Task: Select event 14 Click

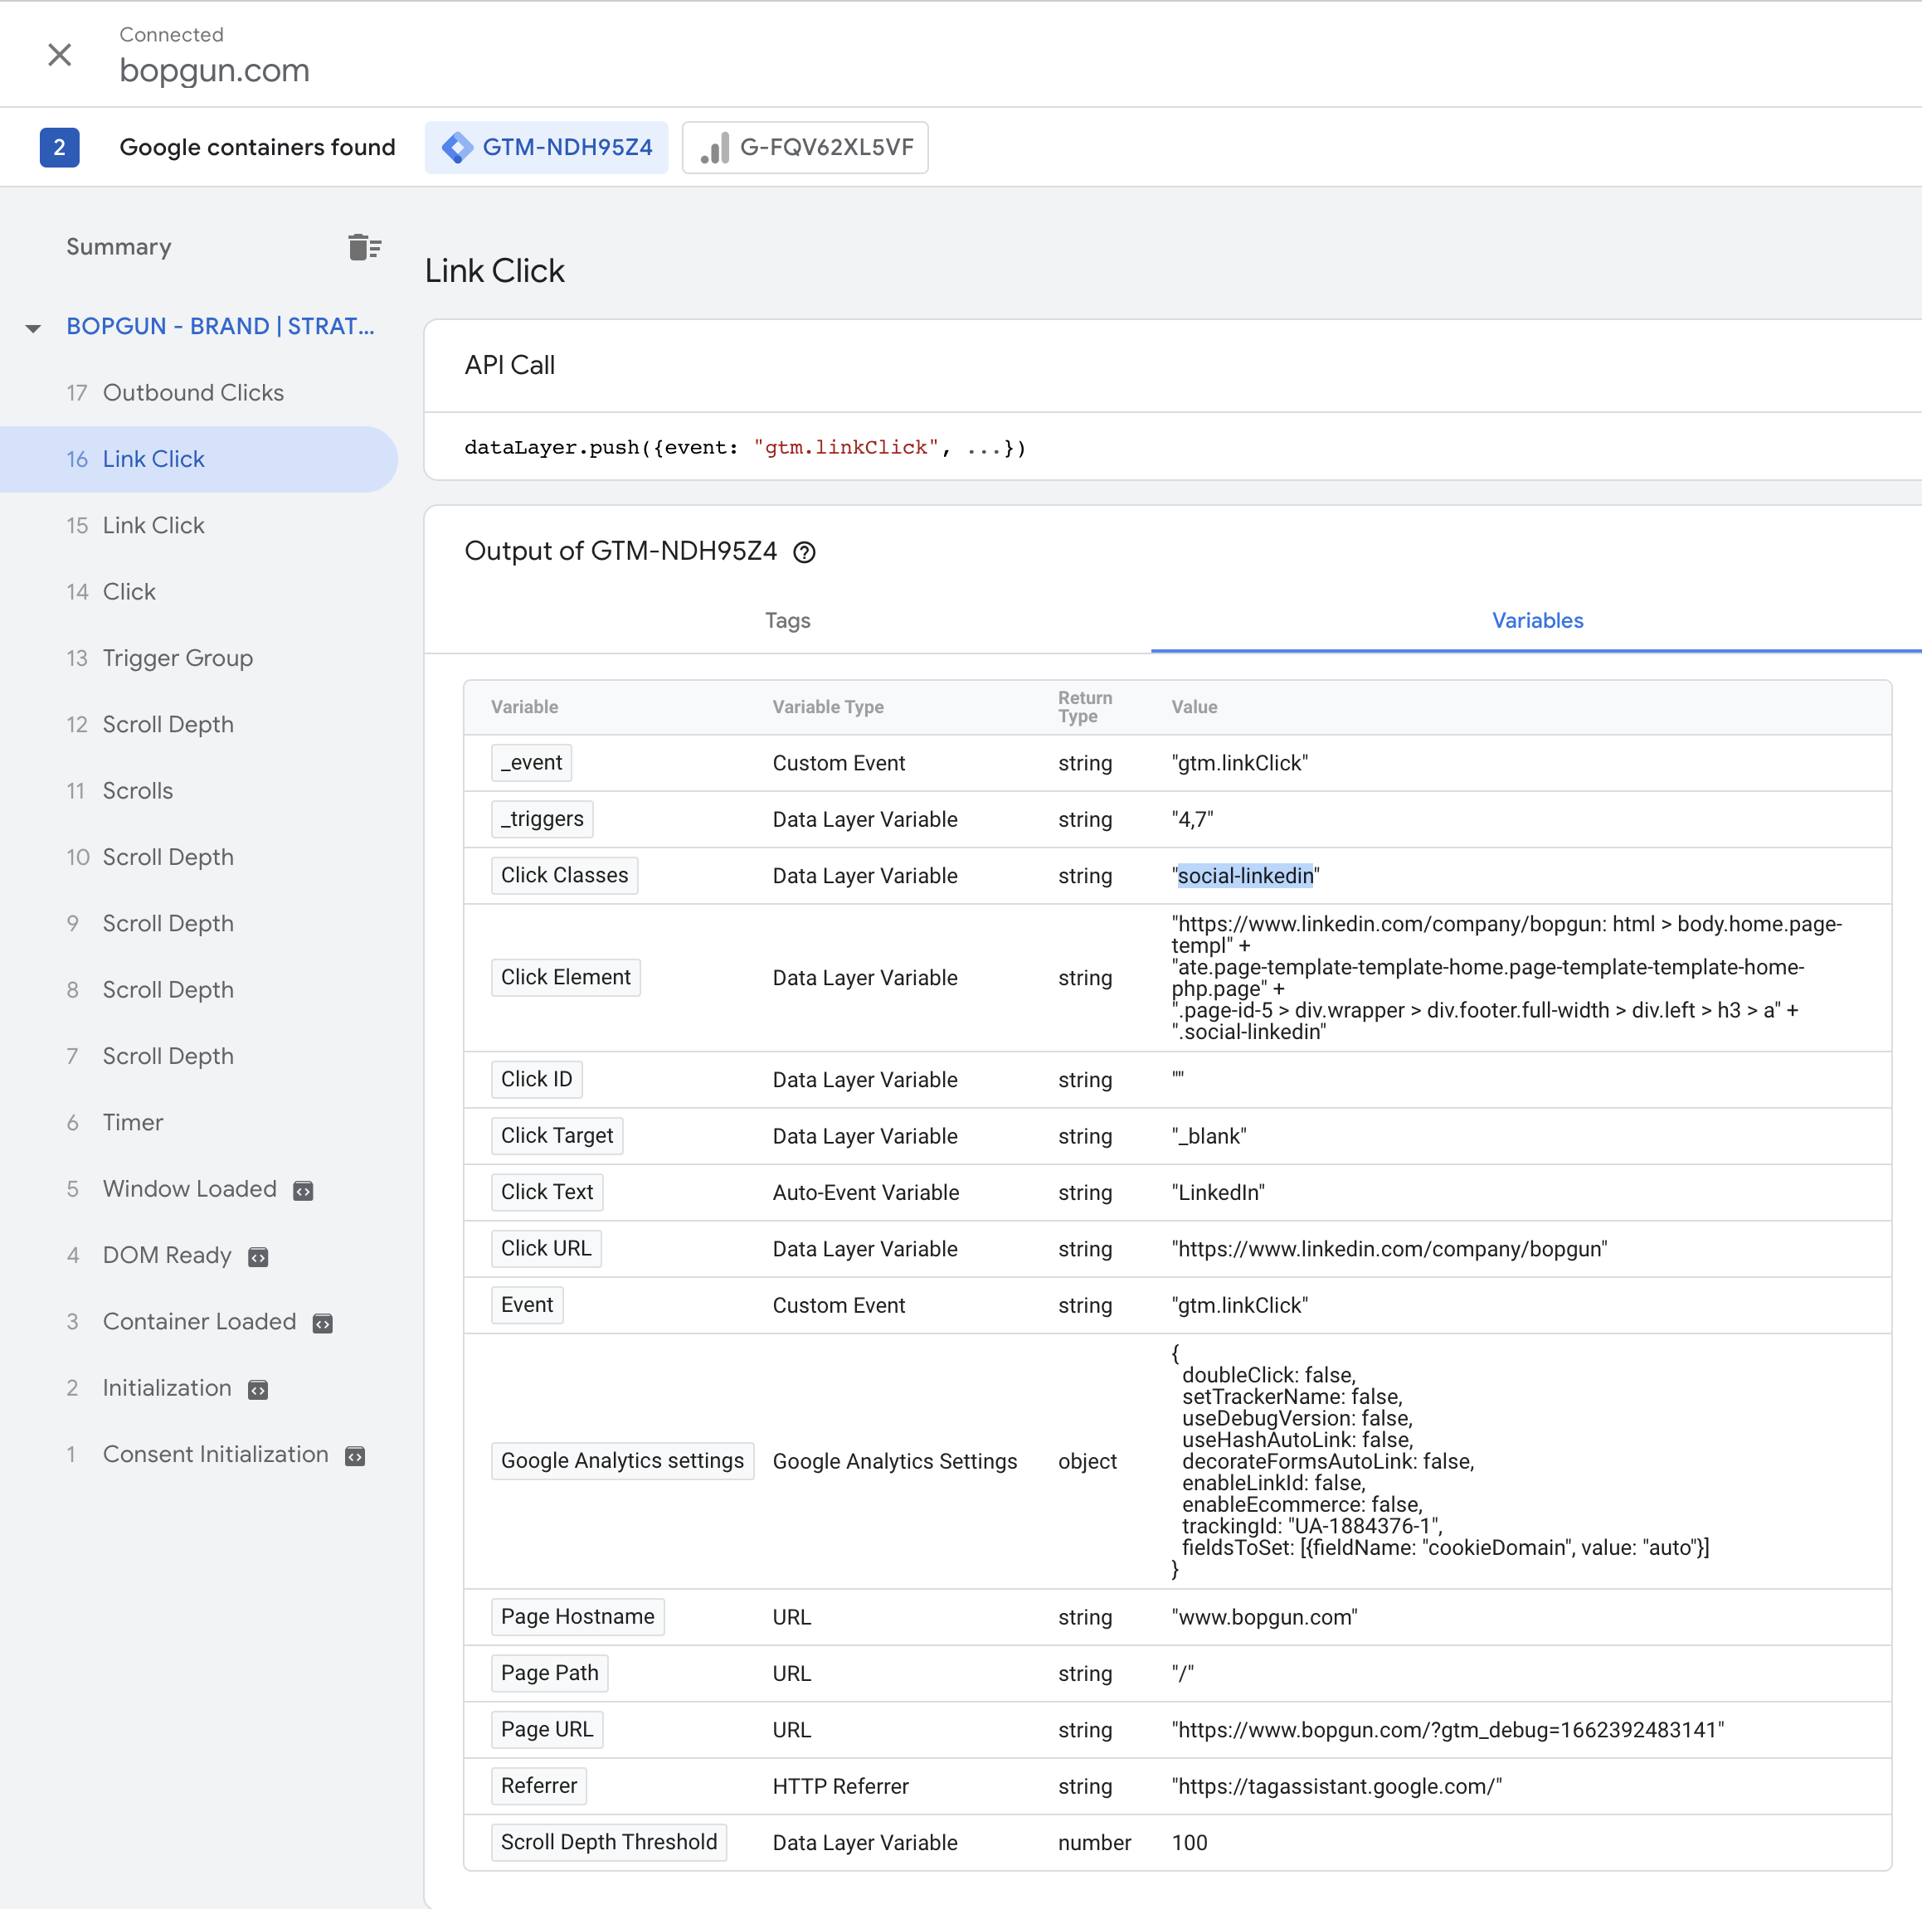Action: point(199,592)
